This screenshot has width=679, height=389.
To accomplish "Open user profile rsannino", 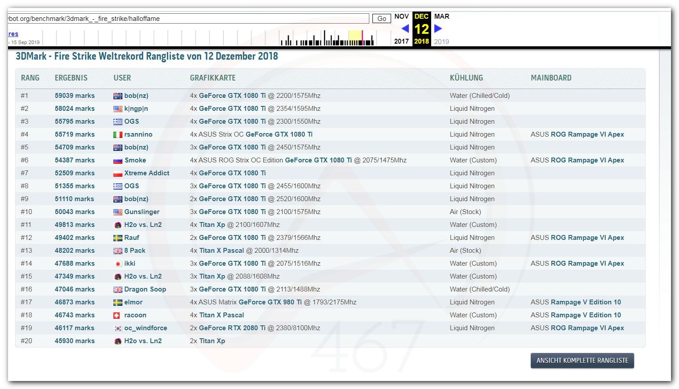I will pos(138,134).
